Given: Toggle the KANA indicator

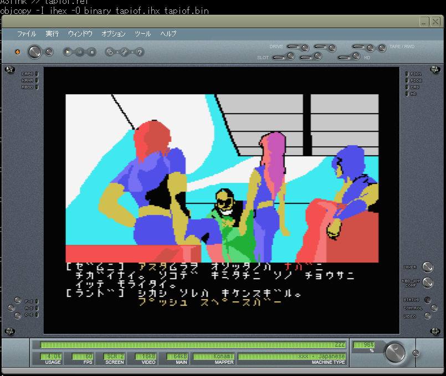Looking at the screenshot, I should coord(37,81).
